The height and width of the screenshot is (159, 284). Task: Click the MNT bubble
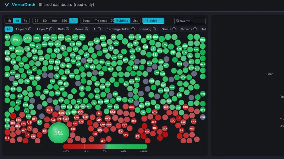click(202, 40)
